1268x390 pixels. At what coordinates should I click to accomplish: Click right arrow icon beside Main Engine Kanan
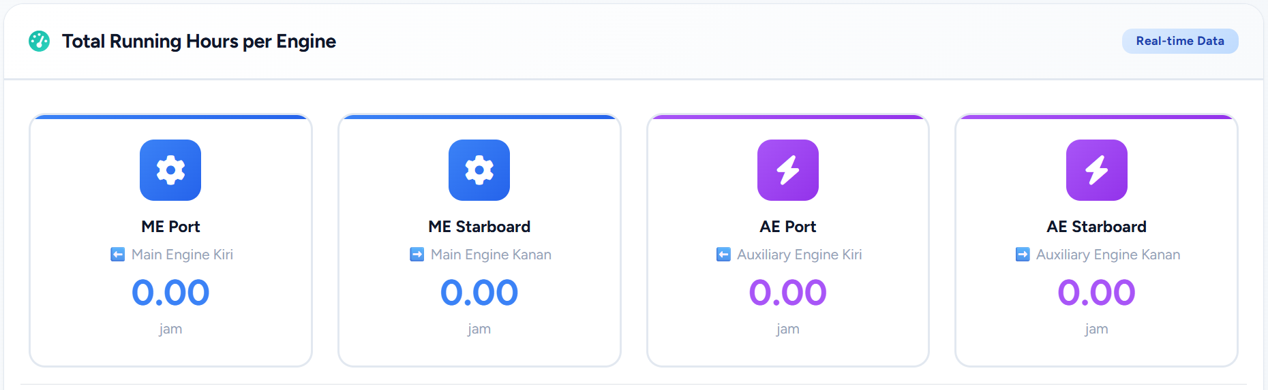click(x=417, y=255)
